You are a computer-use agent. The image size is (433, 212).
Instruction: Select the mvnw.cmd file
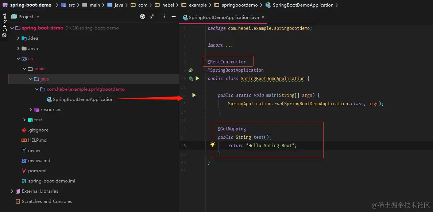click(39, 160)
